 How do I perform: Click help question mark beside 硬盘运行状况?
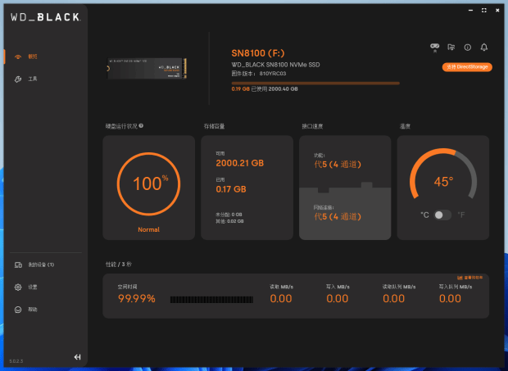(x=141, y=125)
